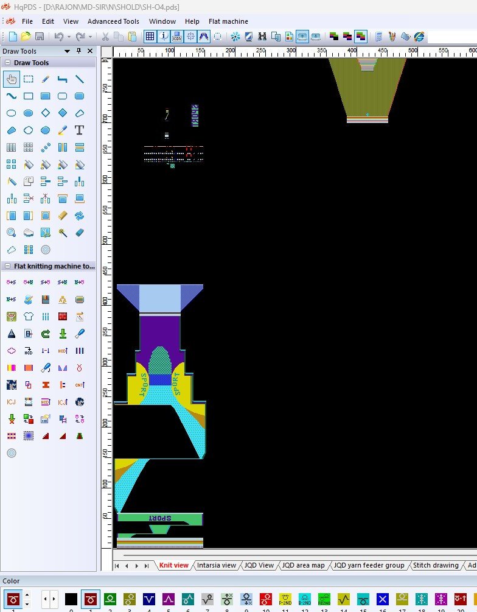Open the JQD yarn feeder group tab
Image resolution: width=477 pixels, height=612 pixels.
coord(369,565)
